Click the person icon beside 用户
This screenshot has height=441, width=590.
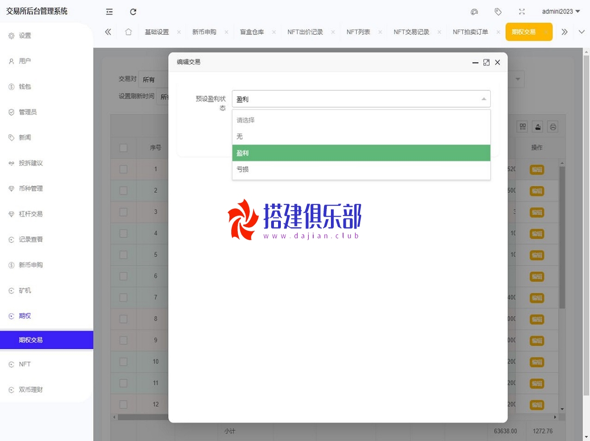[x=12, y=61]
